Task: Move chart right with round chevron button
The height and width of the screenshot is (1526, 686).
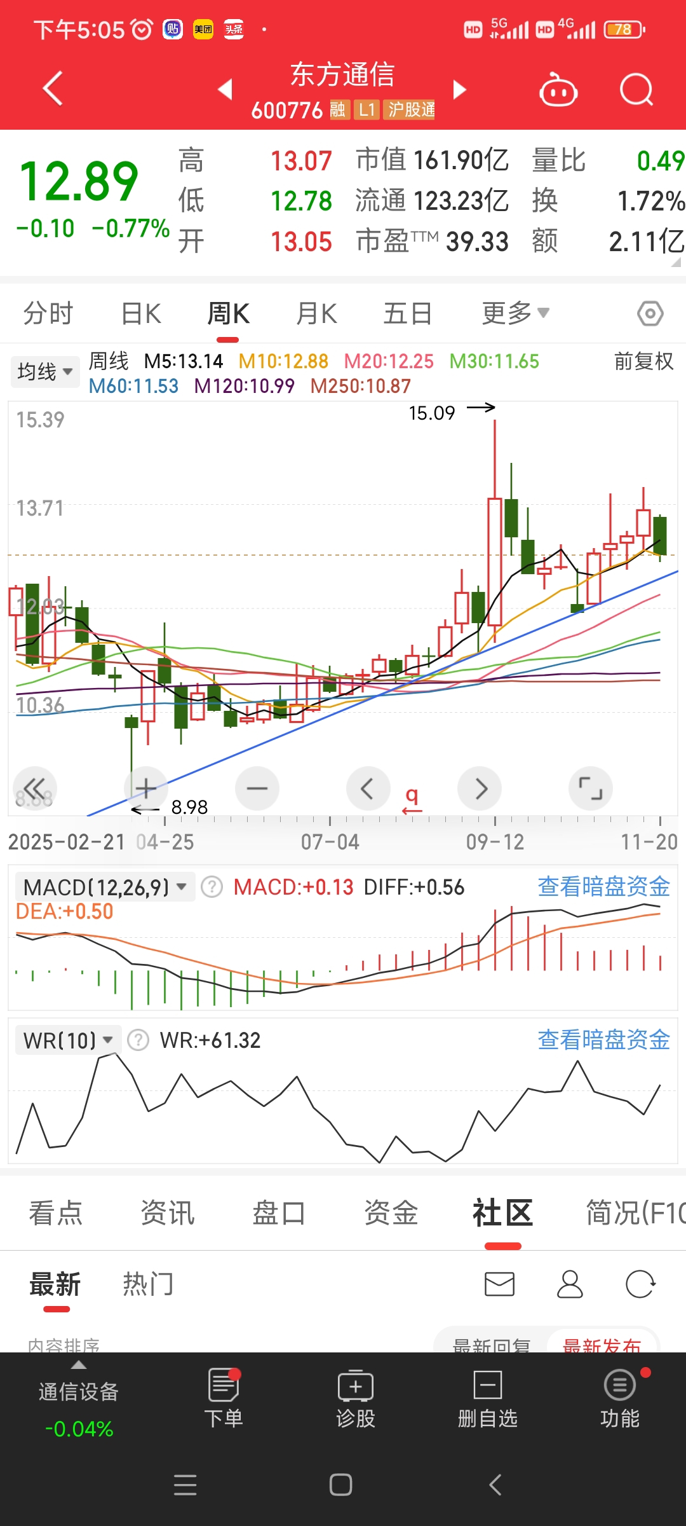Action: [480, 788]
